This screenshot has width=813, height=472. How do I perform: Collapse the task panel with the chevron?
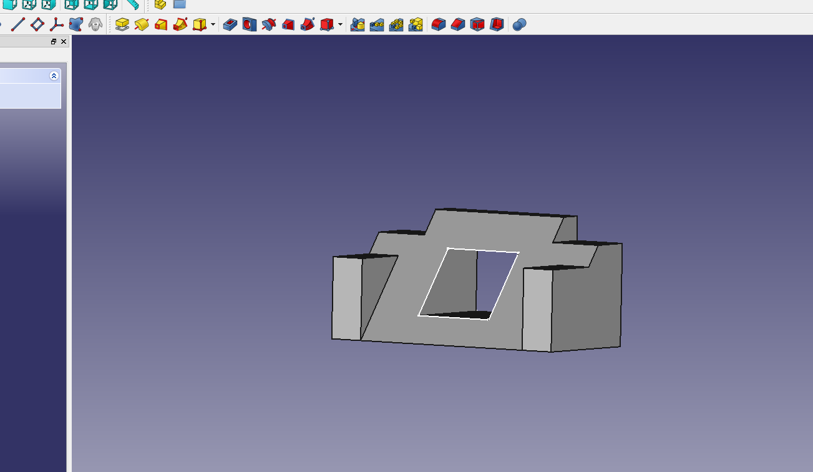point(54,76)
